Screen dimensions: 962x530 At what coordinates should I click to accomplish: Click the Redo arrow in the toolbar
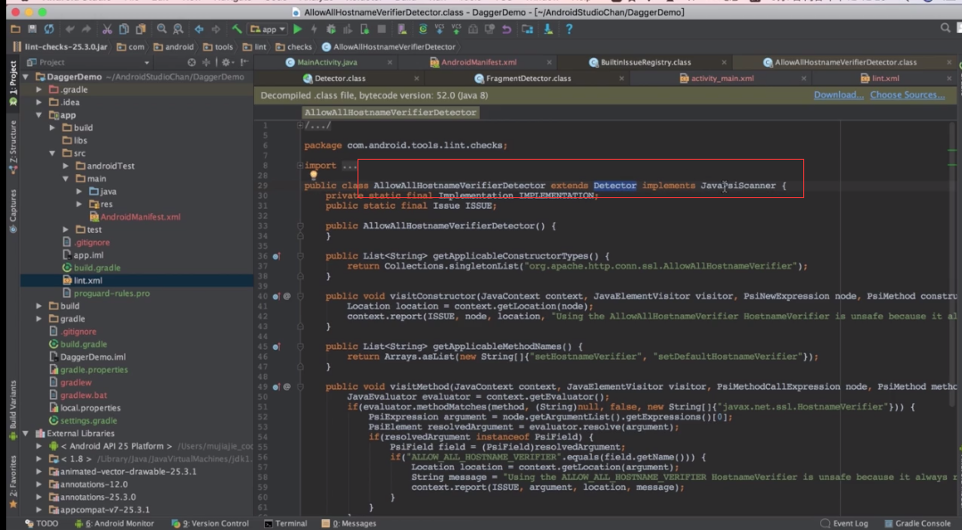tap(86, 29)
